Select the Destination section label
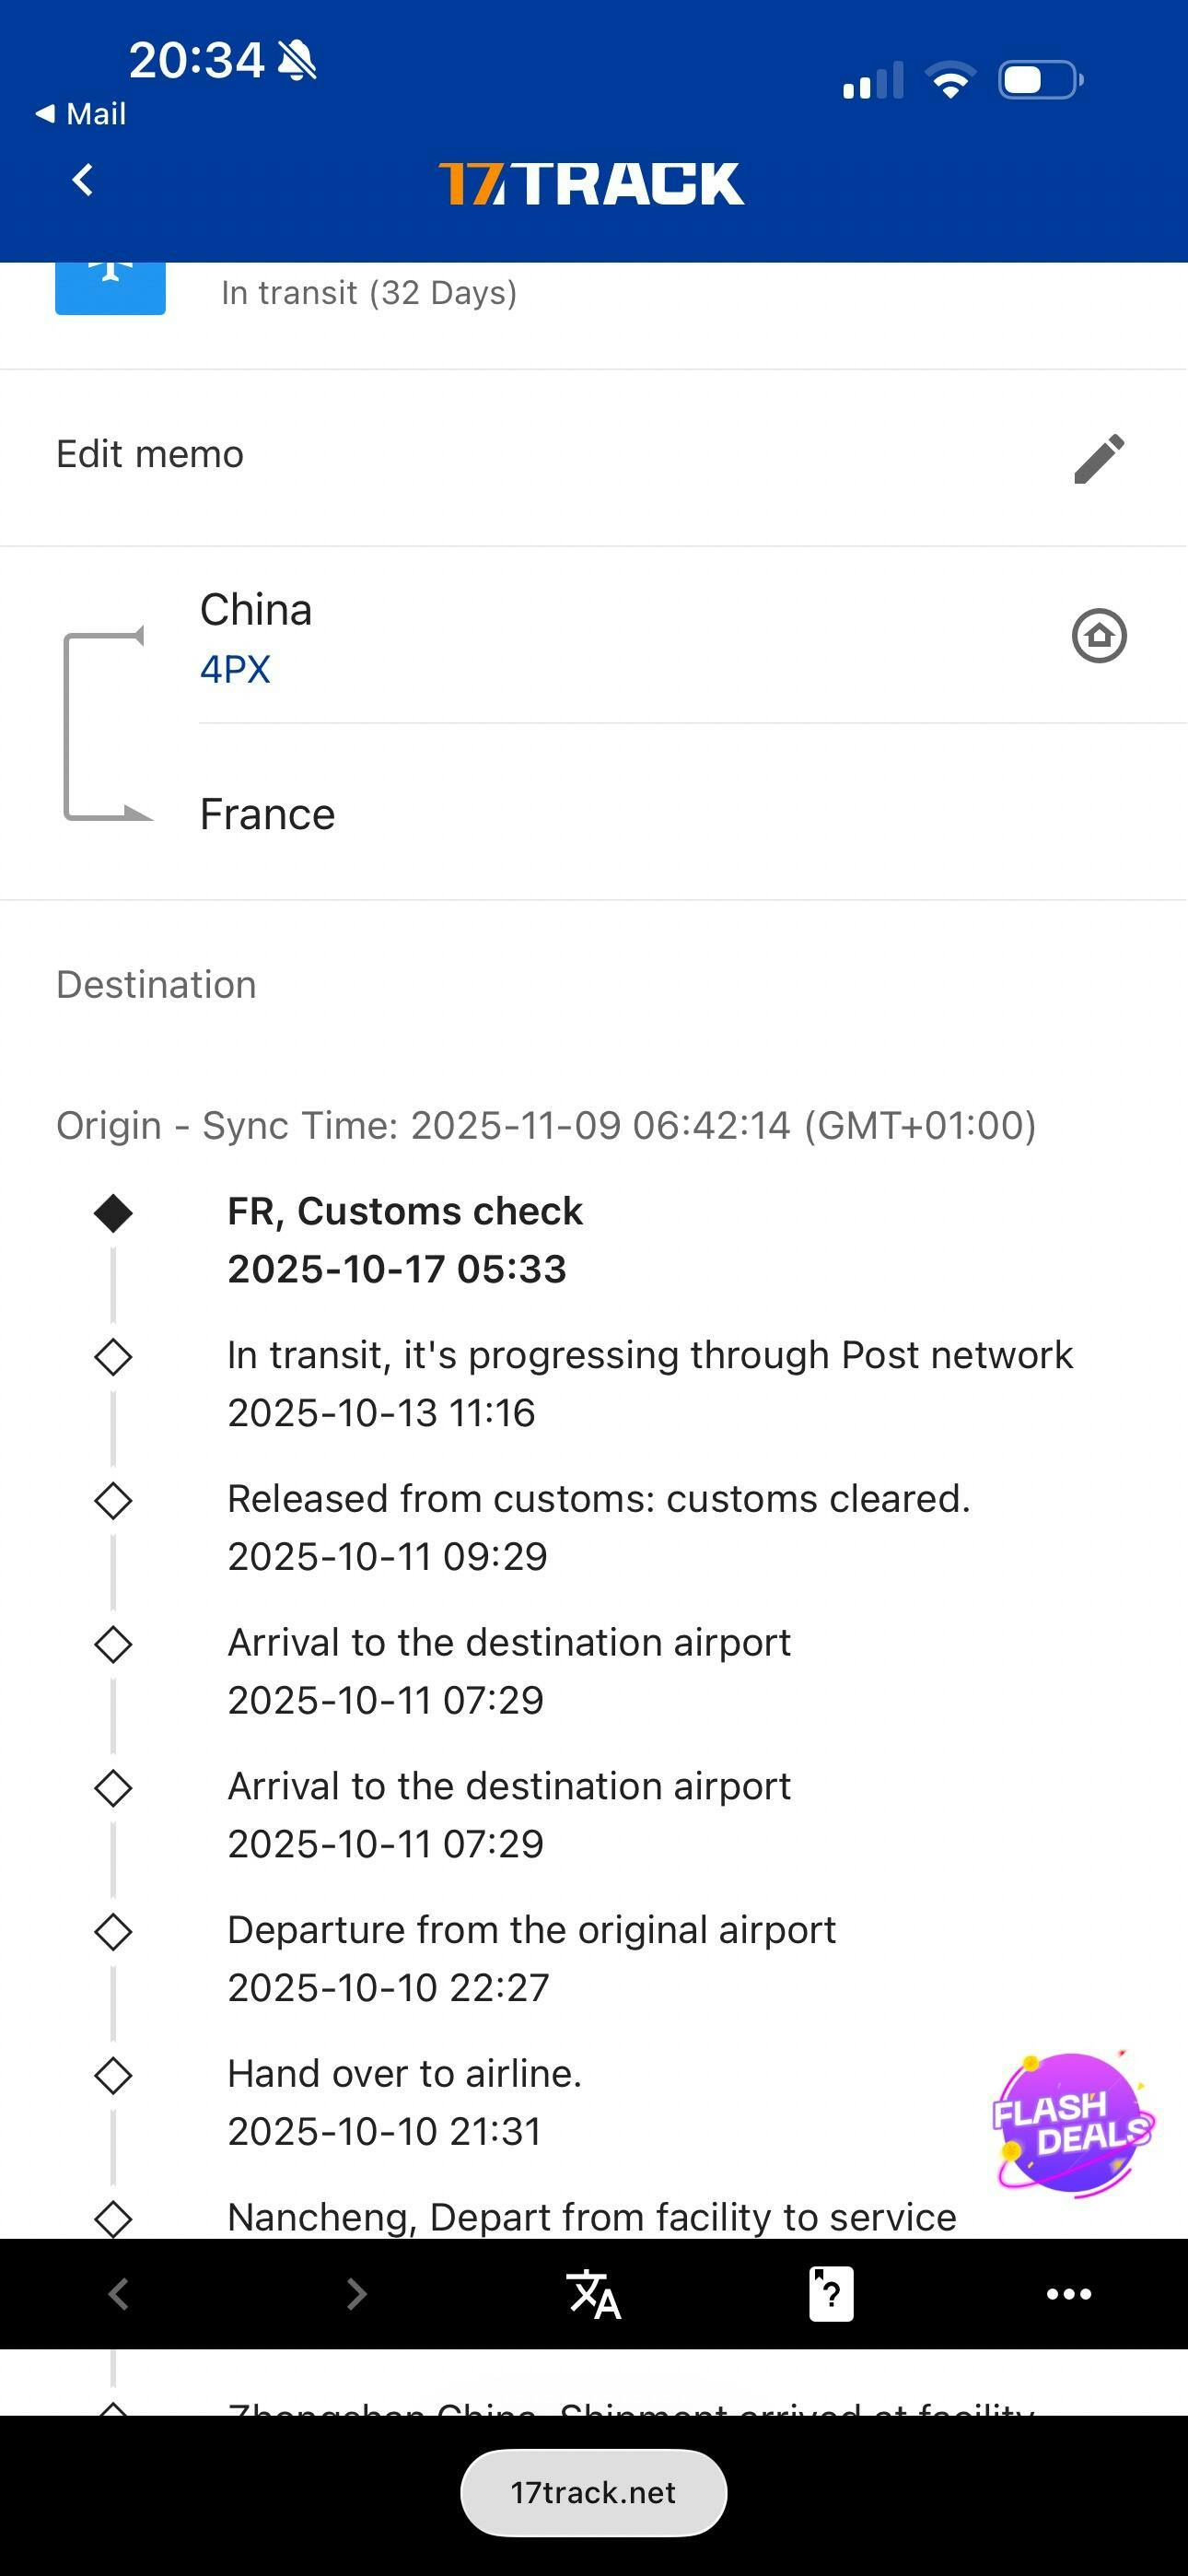Screen dimensions: 1188x2576 click(x=156, y=985)
